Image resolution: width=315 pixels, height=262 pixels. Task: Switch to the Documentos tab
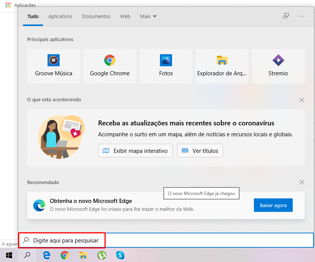(x=96, y=17)
